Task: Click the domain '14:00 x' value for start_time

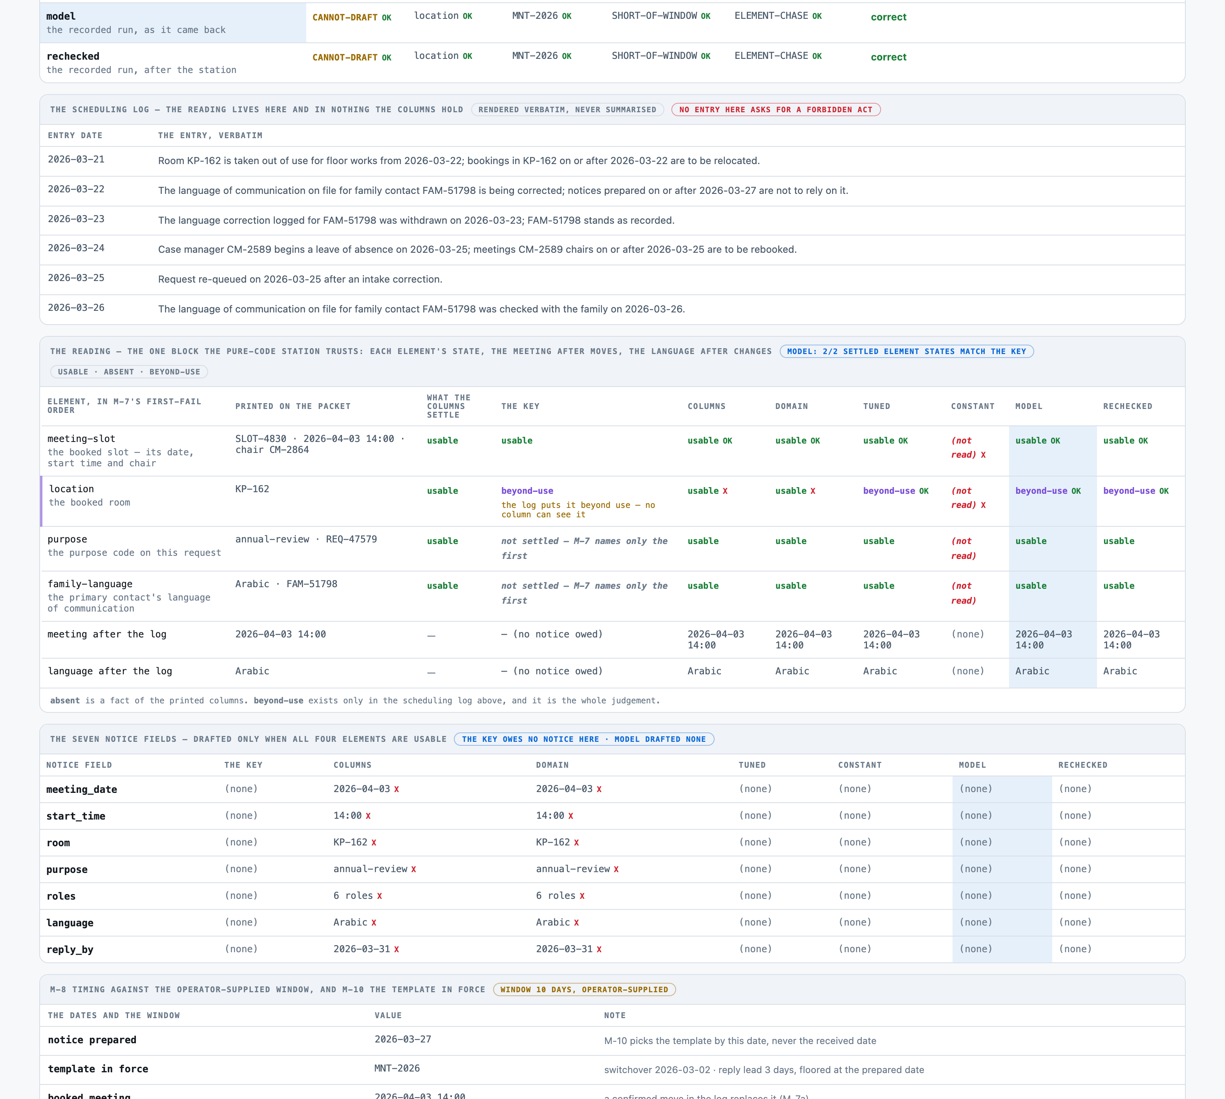Action: (554, 816)
